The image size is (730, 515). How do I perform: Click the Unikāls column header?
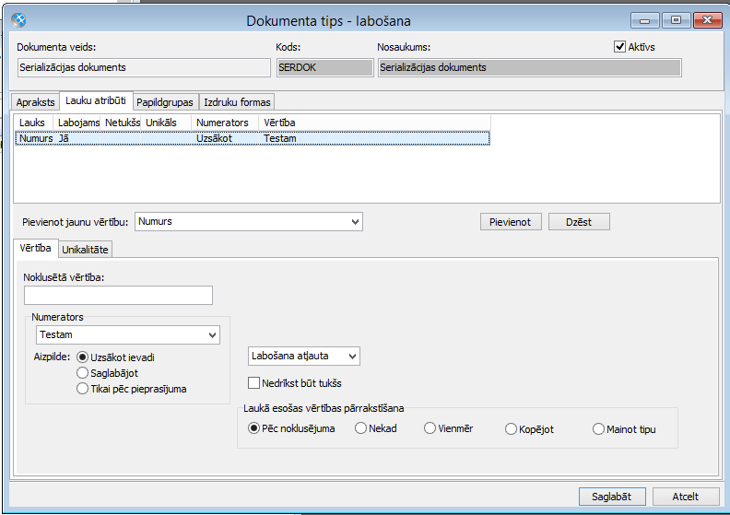point(166,123)
